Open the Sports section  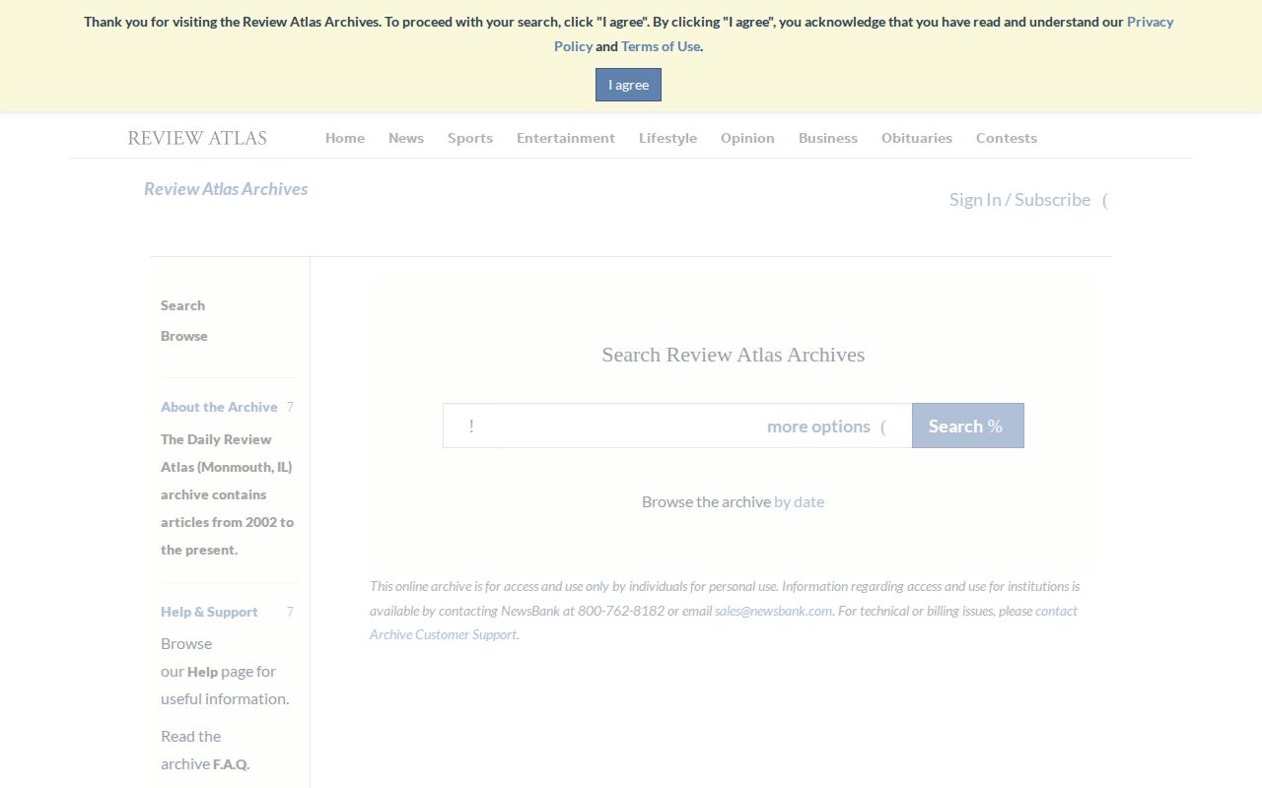(x=470, y=138)
